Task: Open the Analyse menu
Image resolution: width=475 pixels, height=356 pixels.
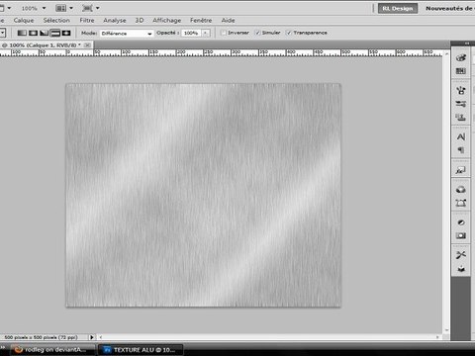Action: click(115, 21)
